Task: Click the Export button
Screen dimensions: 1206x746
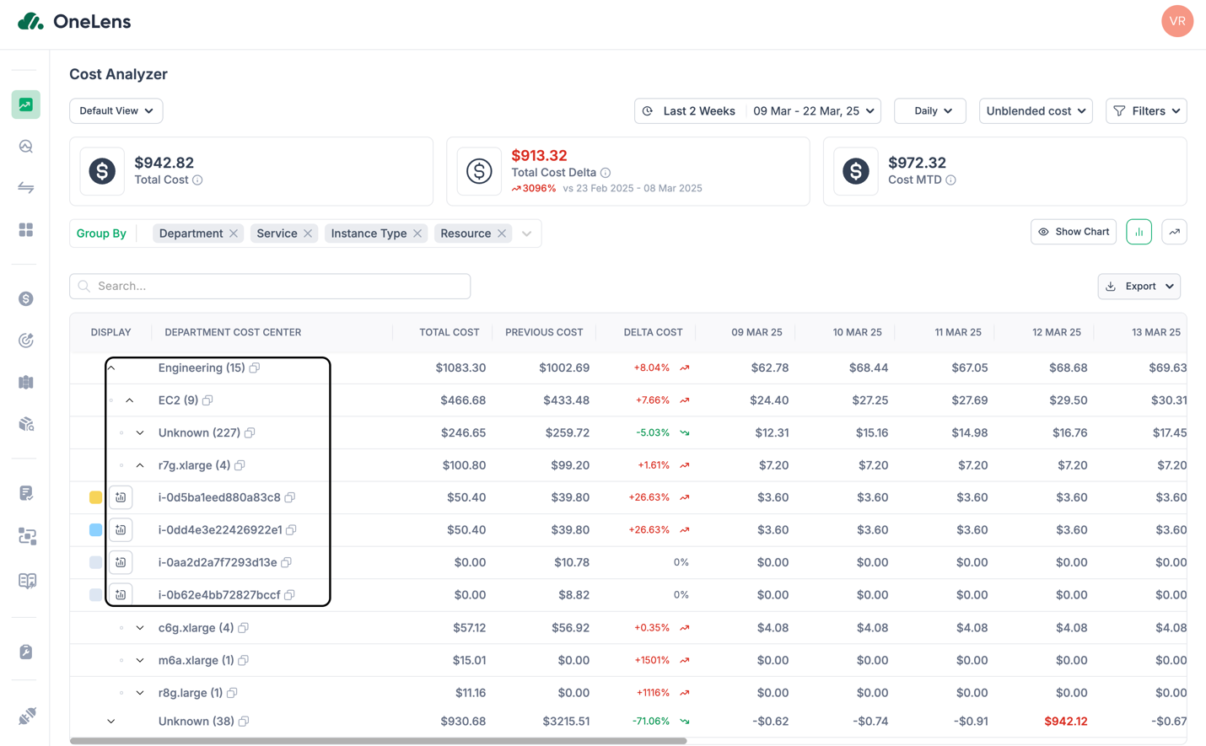Action: [1139, 287]
